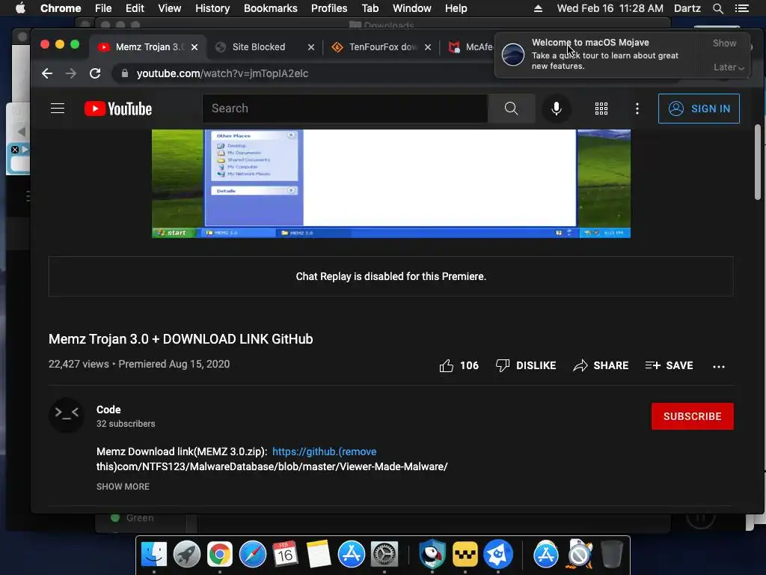Open the Bookmarks menu
The width and height of the screenshot is (766, 575).
pos(271,8)
